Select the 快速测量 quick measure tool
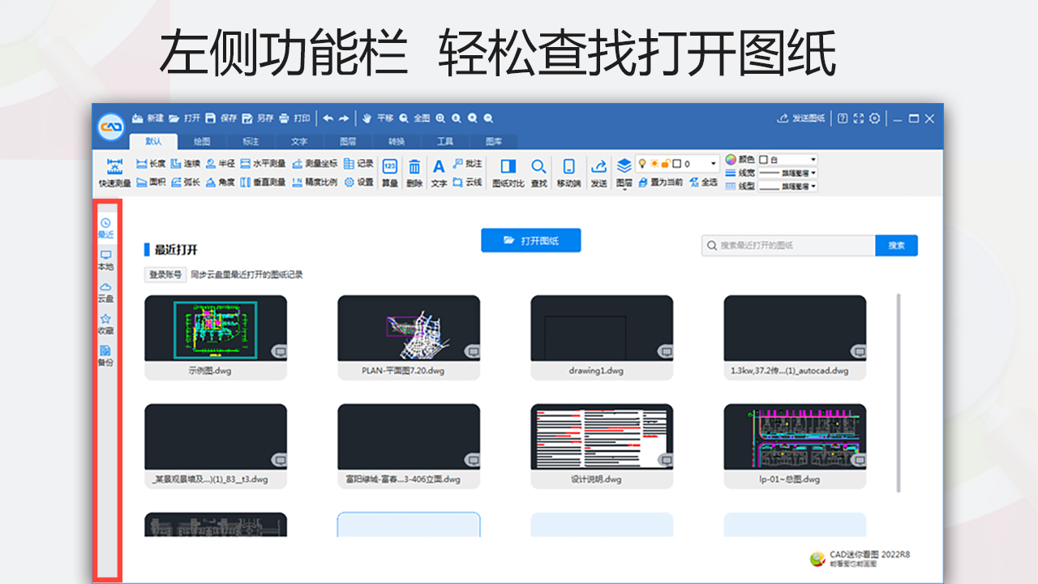The image size is (1038, 584). (x=114, y=172)
